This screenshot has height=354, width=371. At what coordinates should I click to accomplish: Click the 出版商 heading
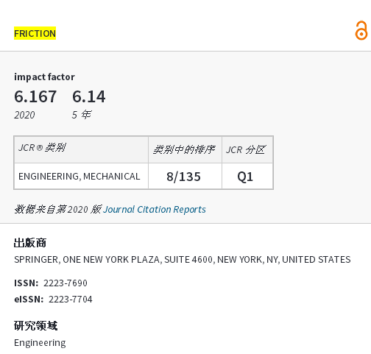tap(30, 243)
